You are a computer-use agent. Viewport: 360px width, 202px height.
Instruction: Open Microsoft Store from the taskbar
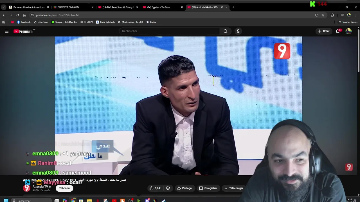click(x=81, y=200)
